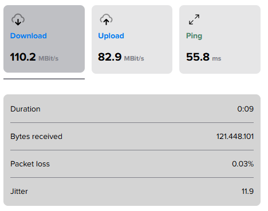Select the Jitter row
268x211 pixels.
(132, 191)
